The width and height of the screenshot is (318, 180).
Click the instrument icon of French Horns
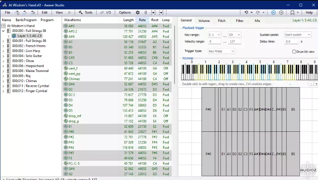(9, 46)
